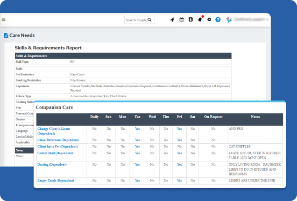This screenshot has width=297, height=201.
Task: Click the Language row label
Action: pos(22,131)
